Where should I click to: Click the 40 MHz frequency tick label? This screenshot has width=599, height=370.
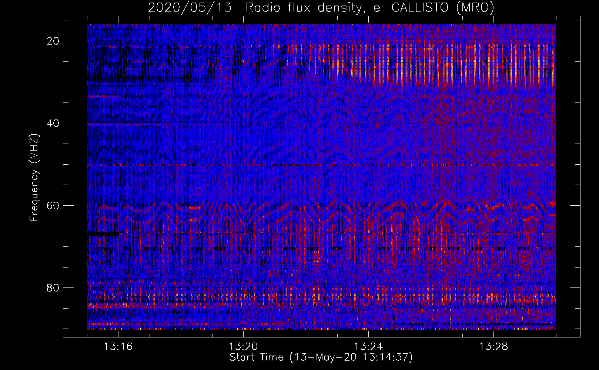point(53,123)
